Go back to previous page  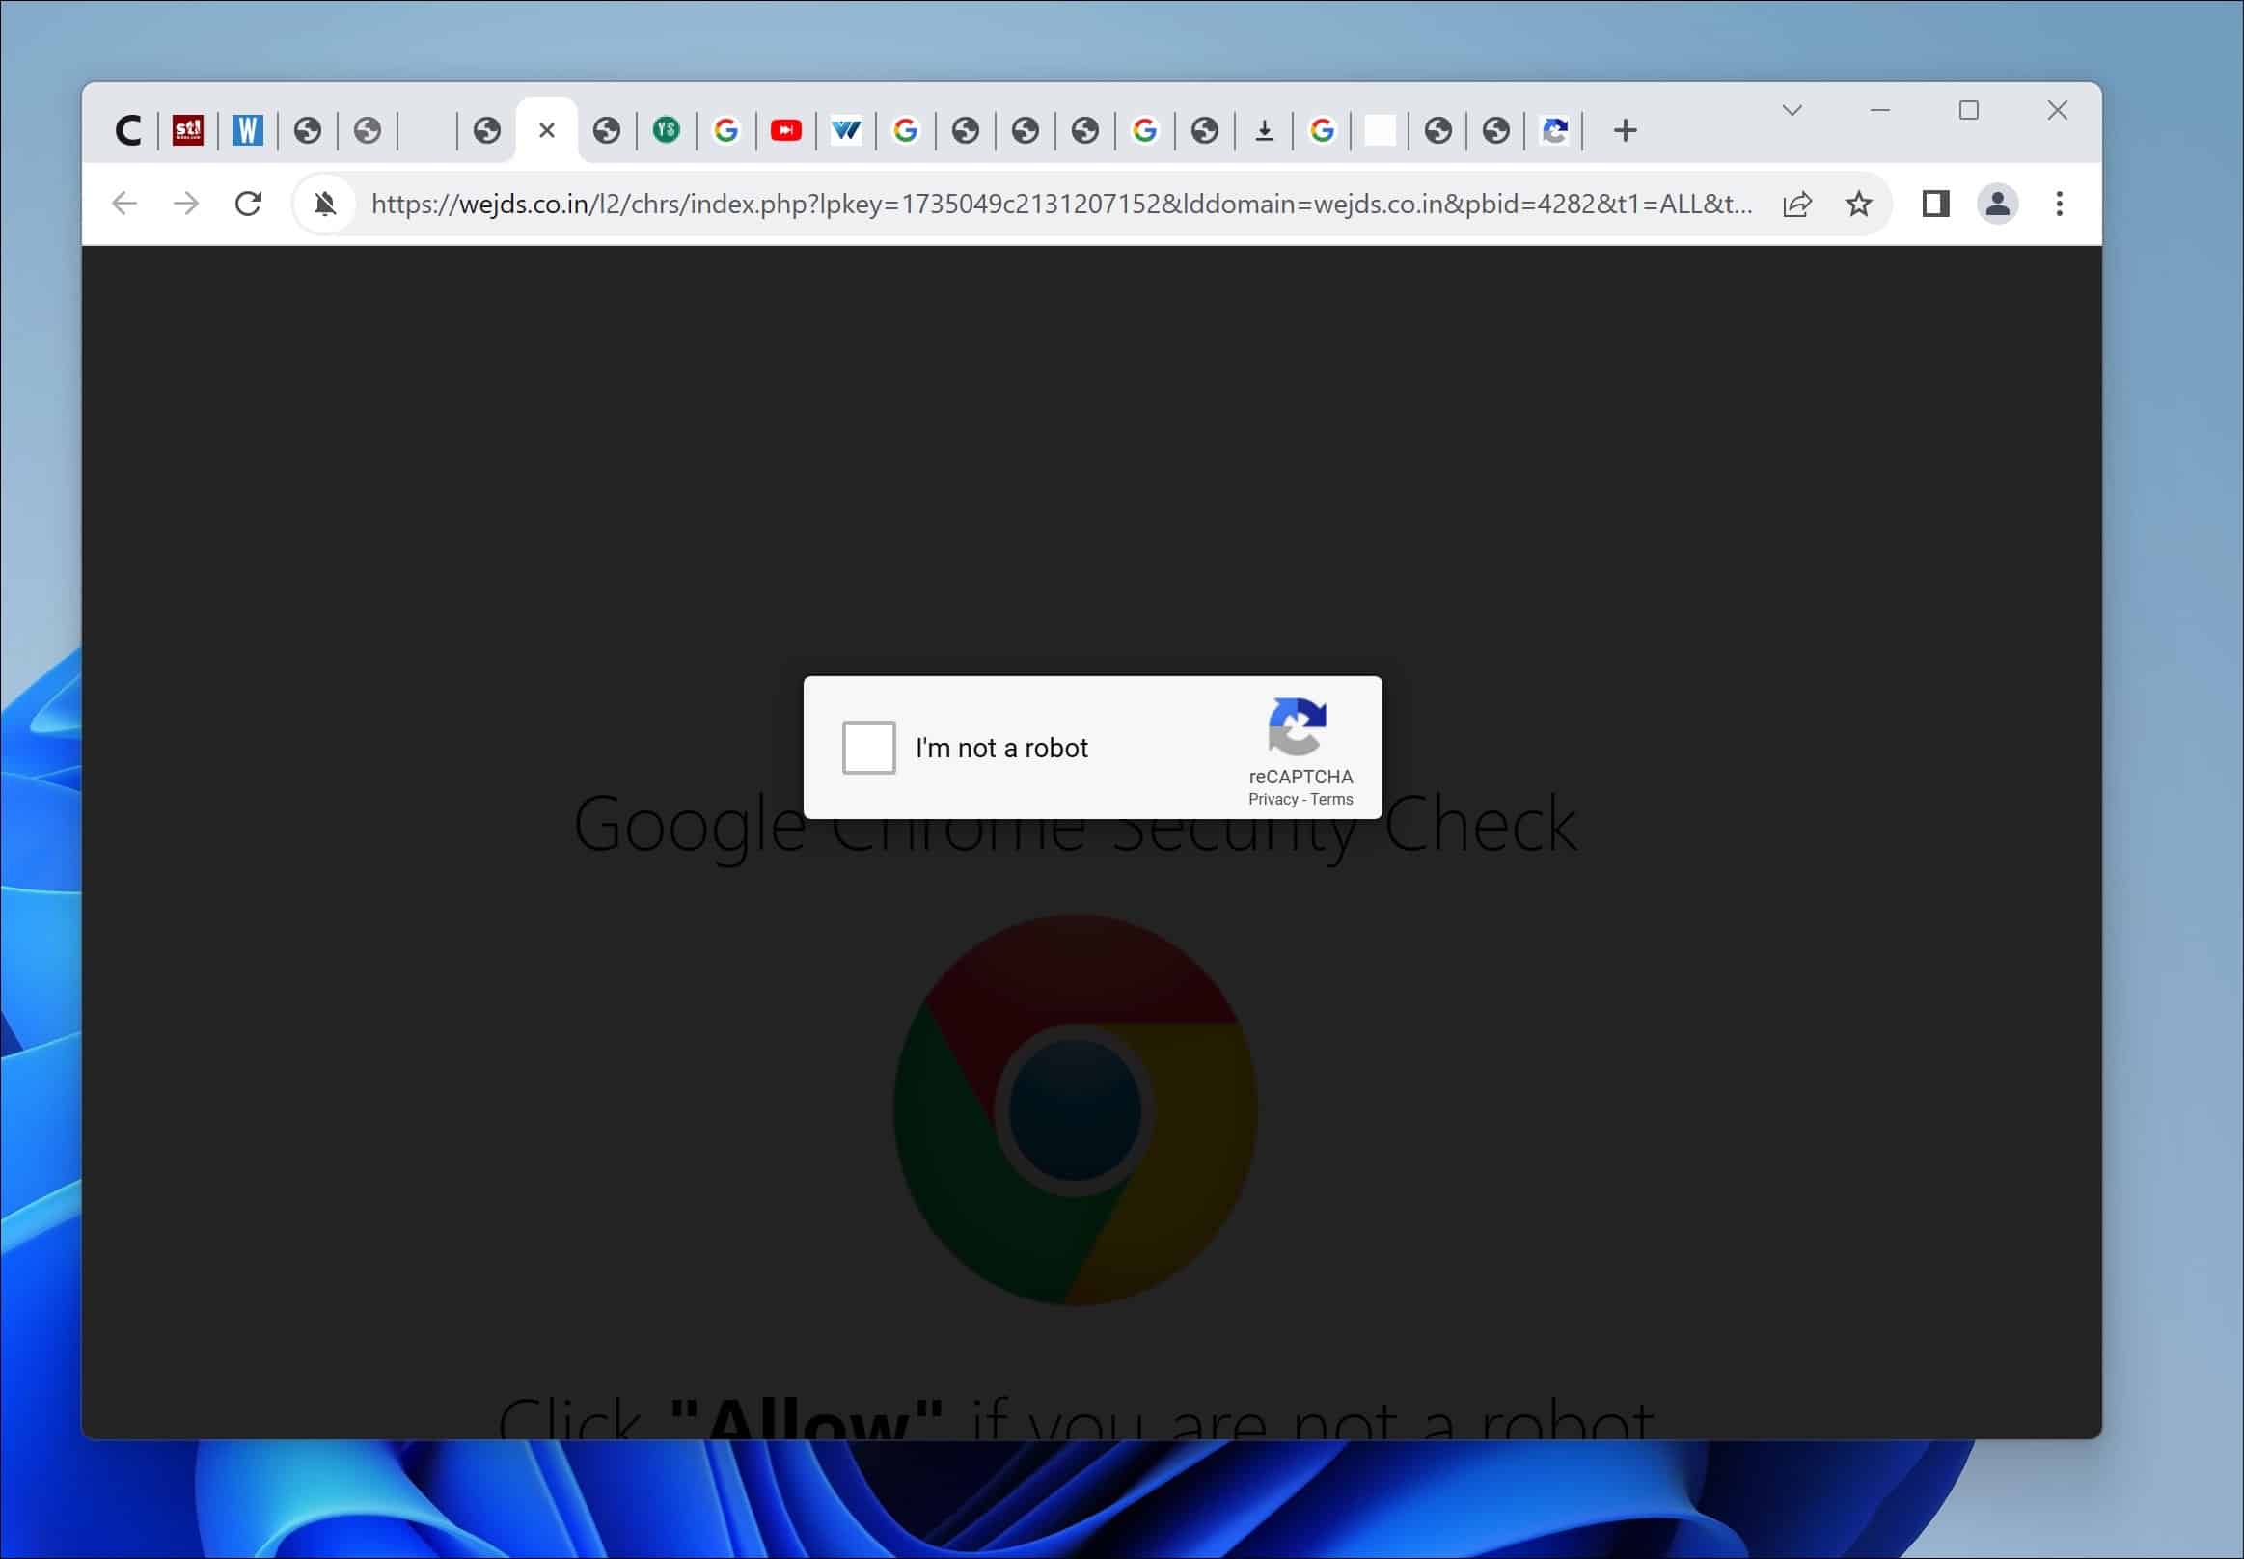[124, 204]
